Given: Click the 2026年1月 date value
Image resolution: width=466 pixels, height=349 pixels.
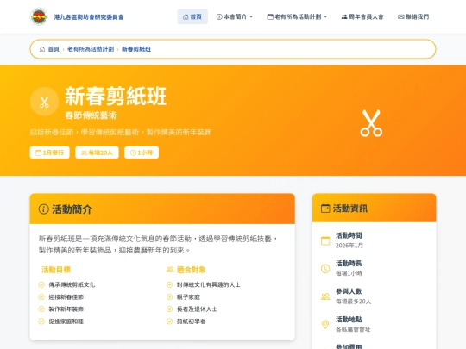Looking at the screenshot, I should pos(349,246).
